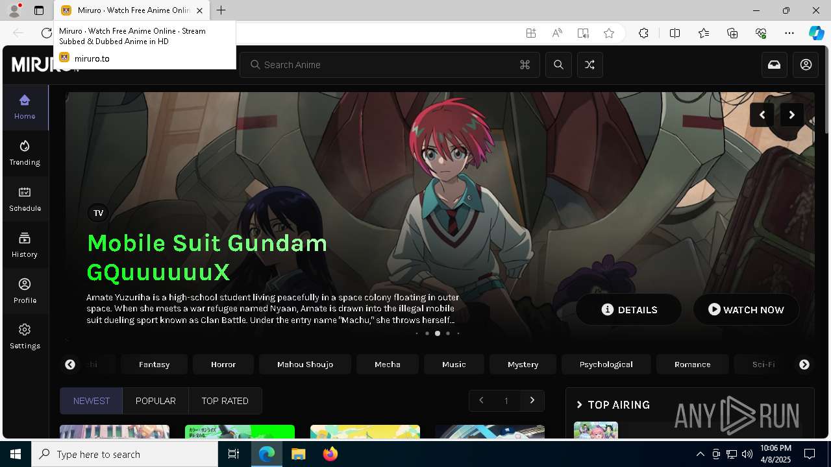Add page to favorites star

[x=608, y=33]
